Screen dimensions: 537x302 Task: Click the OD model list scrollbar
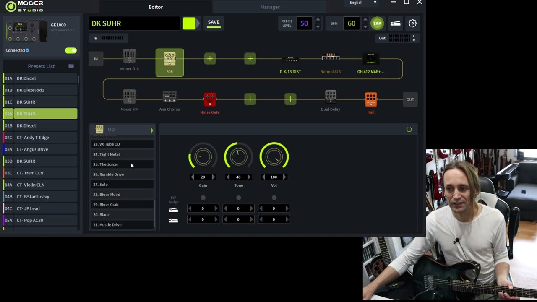[x=155, y=214]
